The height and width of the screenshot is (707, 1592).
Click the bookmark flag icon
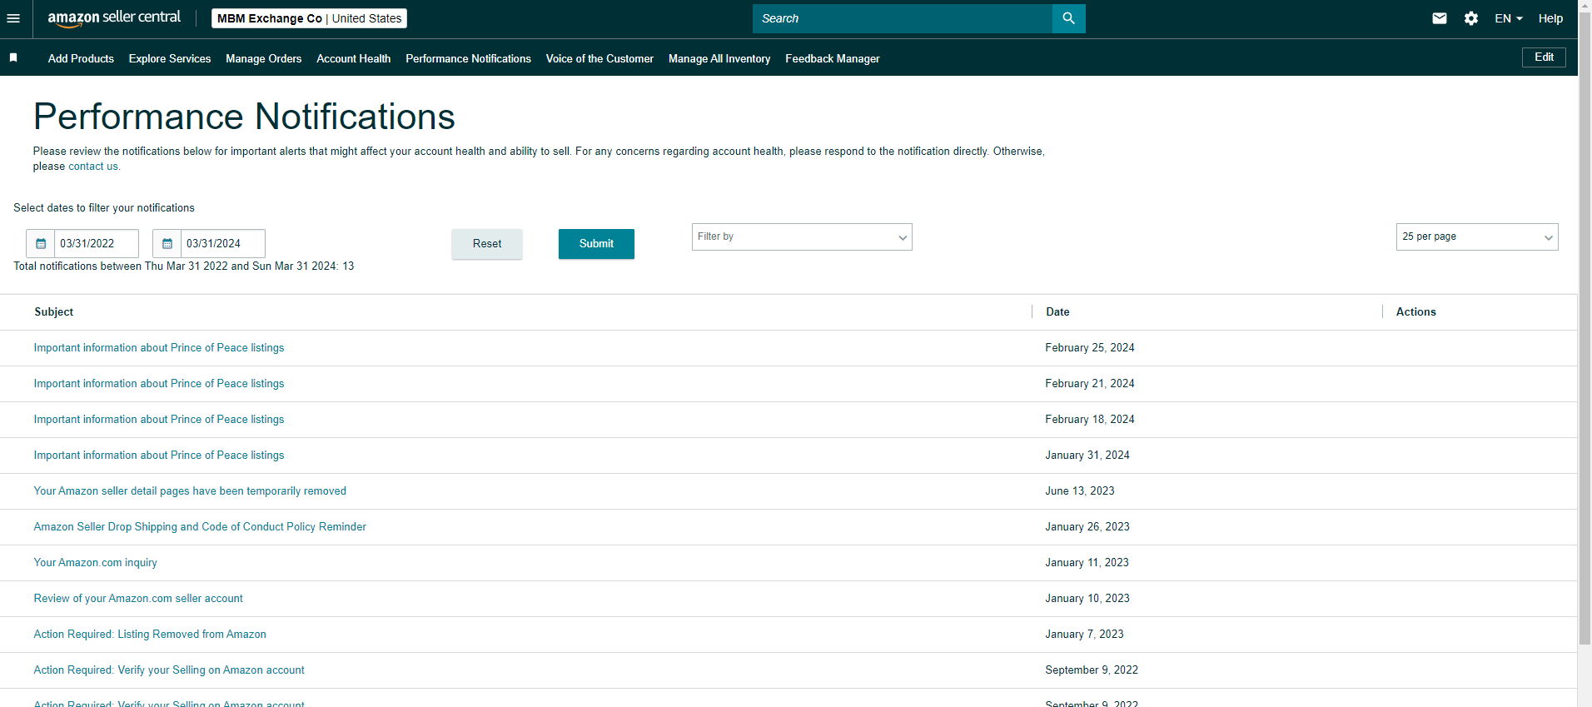[13, 57]
